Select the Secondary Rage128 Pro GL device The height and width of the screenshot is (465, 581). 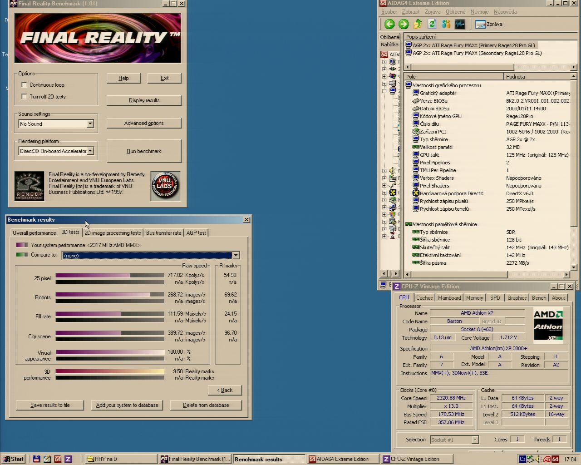click(x=477, y=53)
